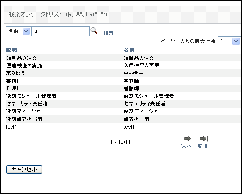The image size is (242, 194).
Task: Select the 薬の投与 row
Action: point(123,73)
